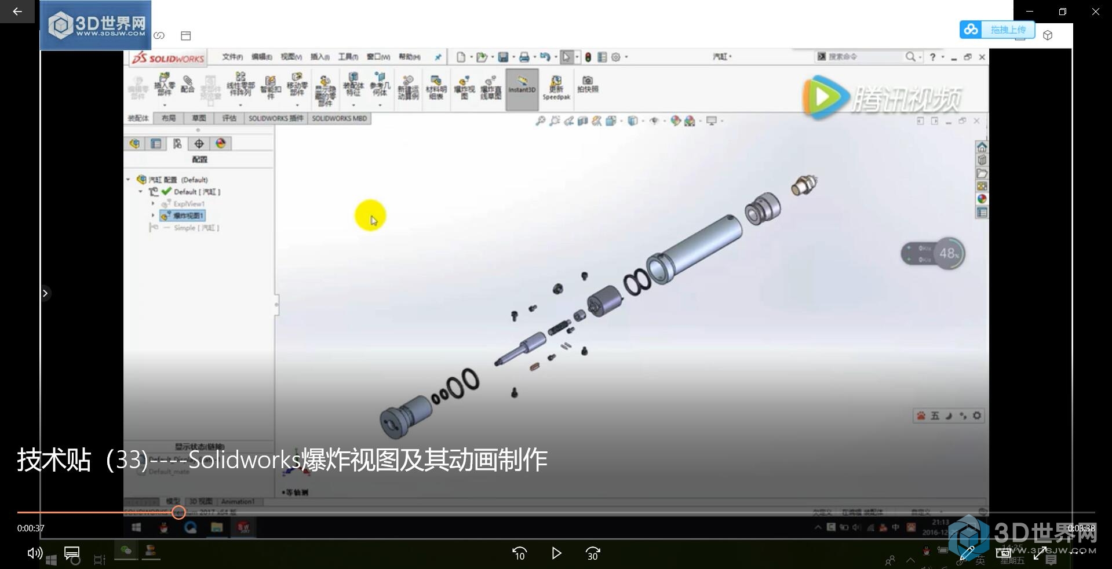Click the Appearances color wheel in task pane

(x=982, y=199)
